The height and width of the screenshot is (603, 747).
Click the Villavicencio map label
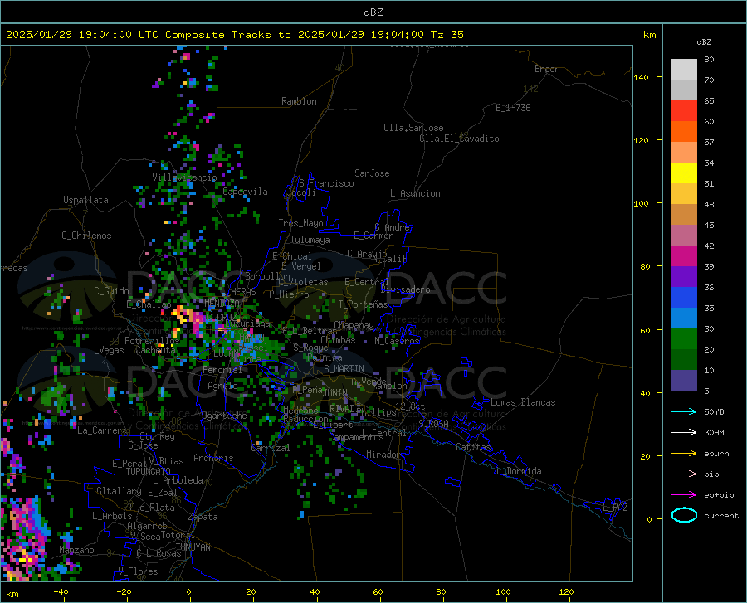tap(184, 177)
